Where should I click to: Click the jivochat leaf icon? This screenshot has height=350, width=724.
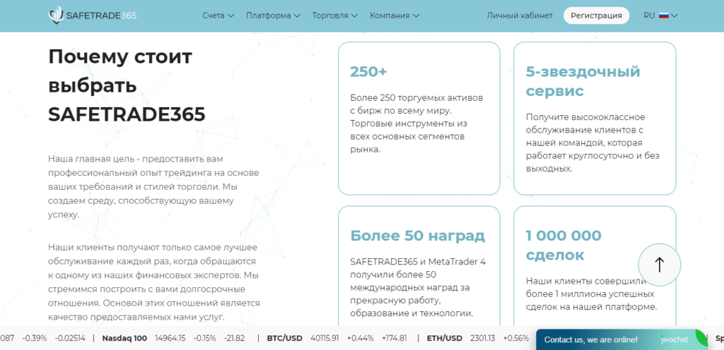coord(701,338)
